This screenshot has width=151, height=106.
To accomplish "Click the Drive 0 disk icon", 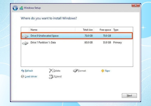I will [25, 36].
